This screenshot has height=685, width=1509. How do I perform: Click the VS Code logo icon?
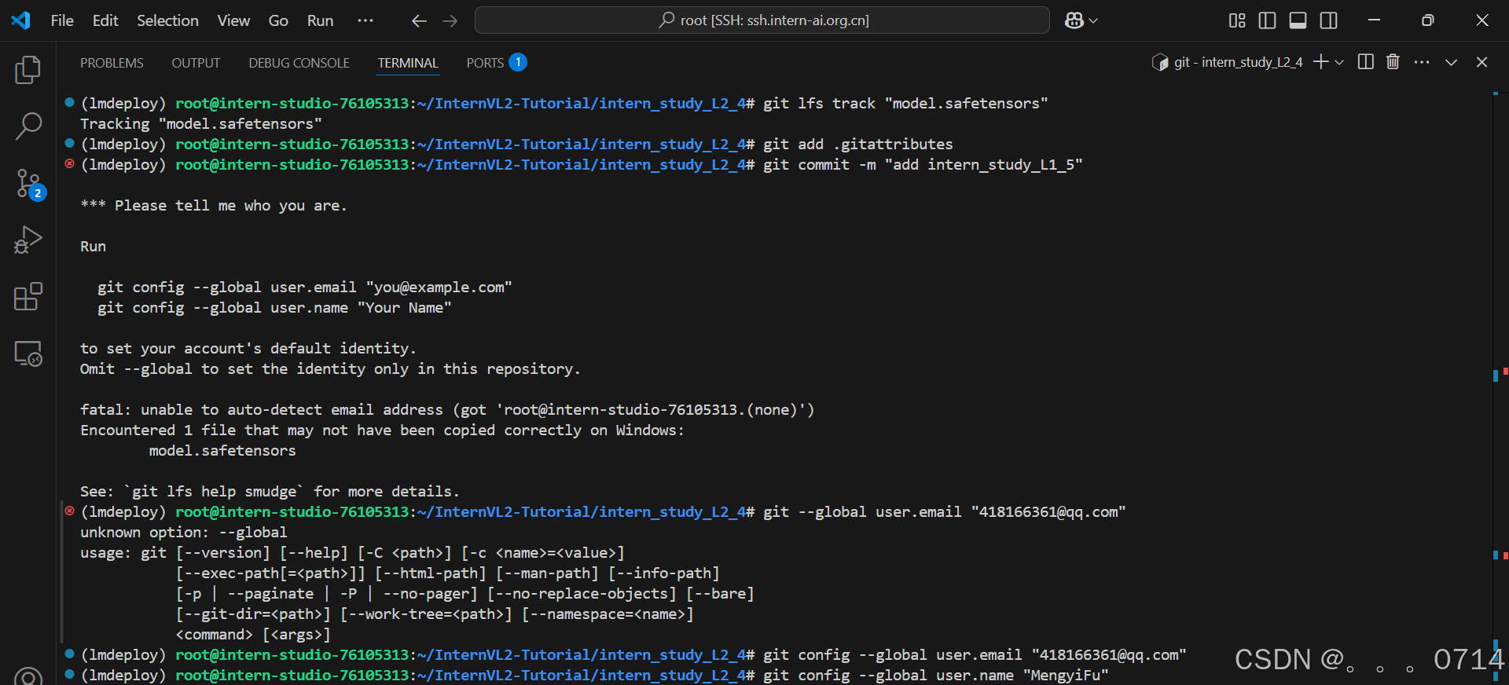(20, 20)
